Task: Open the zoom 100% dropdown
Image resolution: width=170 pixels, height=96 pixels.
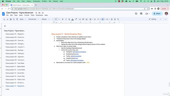Action: 23,19
